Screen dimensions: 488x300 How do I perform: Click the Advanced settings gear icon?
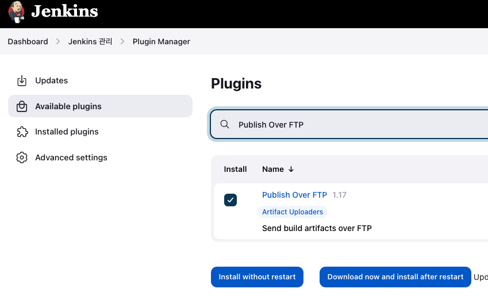(x=22, y=157)
